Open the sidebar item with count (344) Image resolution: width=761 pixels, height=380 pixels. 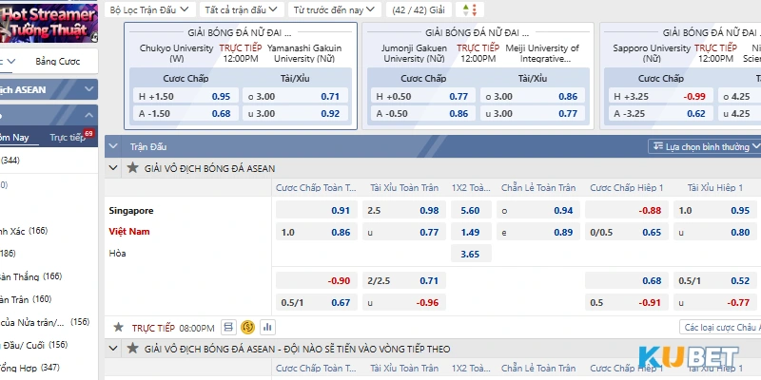point(49,161)
